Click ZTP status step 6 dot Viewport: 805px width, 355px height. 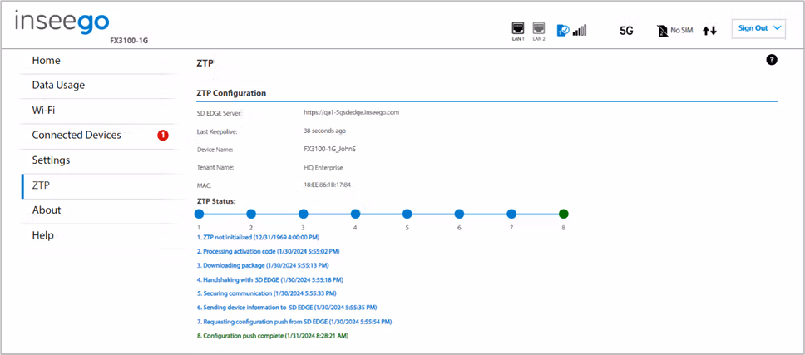click(460, 214)
